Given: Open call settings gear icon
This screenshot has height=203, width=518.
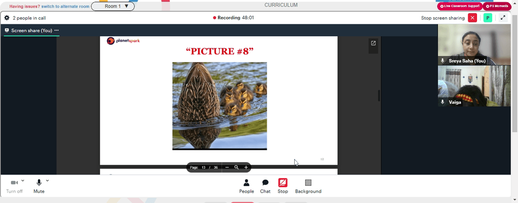Looking at the screenshot, I should point(7,18).
